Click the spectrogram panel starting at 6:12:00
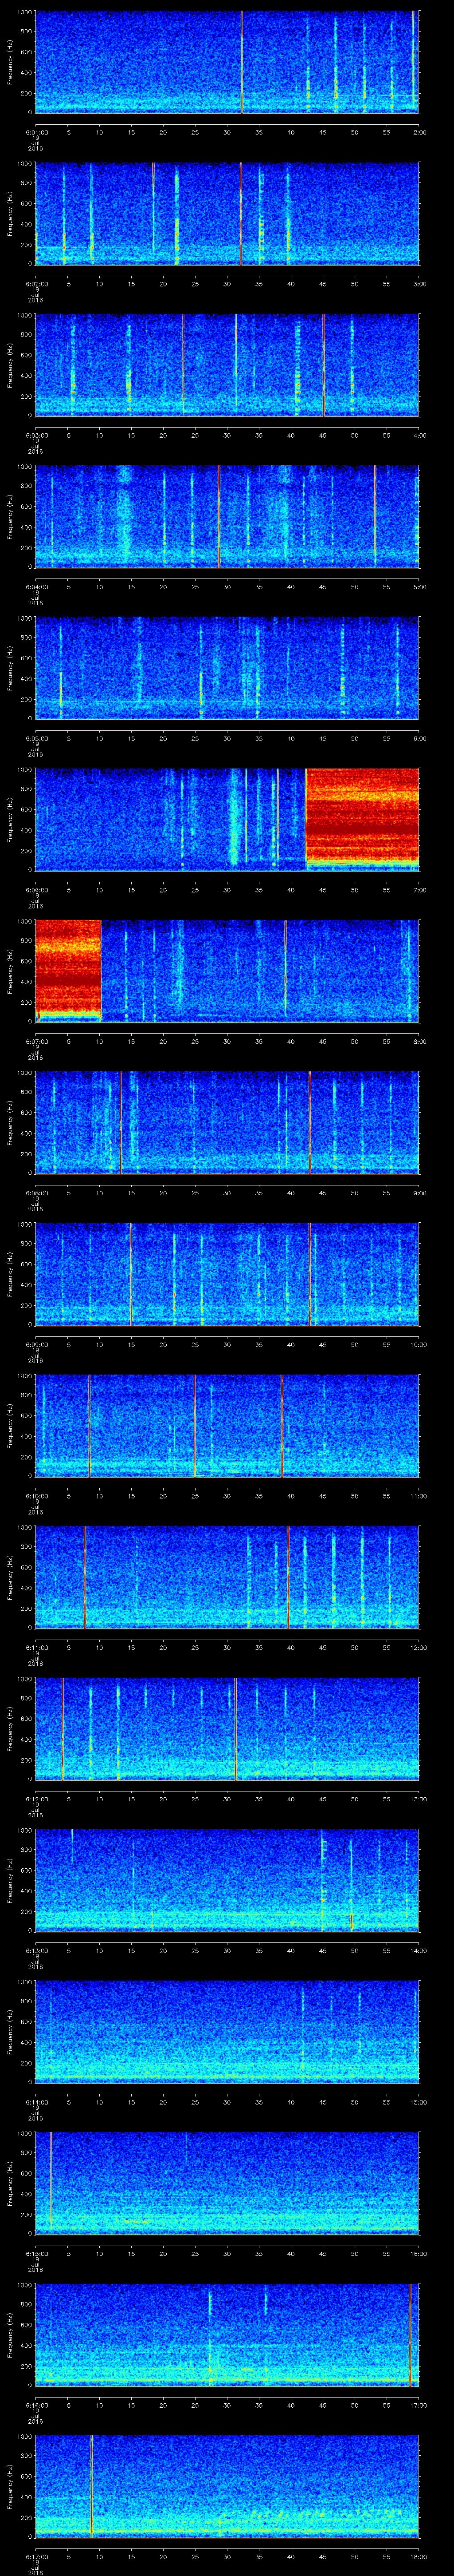 (227, 1729)
